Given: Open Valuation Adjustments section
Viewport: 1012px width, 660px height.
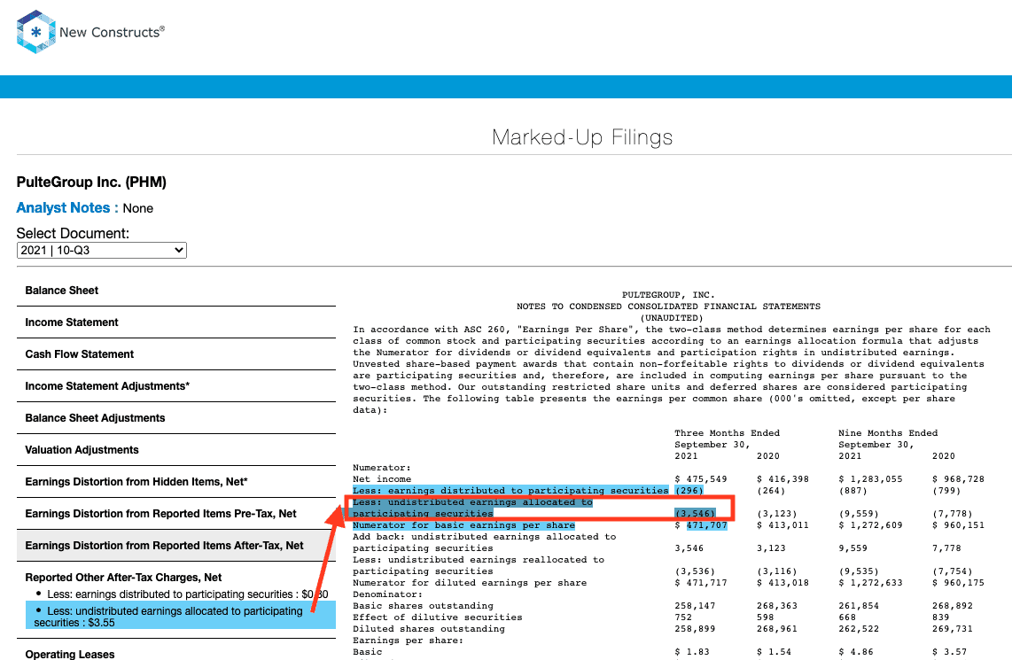Looking at the screenshot, I should tap(82, 450).
